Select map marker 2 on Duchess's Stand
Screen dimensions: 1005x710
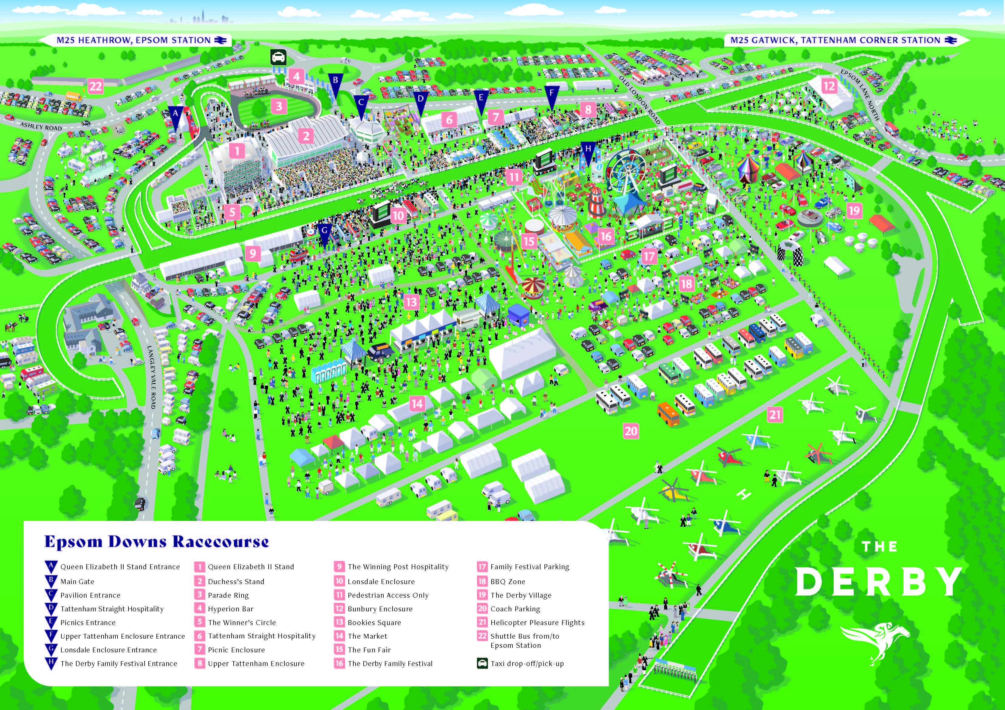coord(306,136)
